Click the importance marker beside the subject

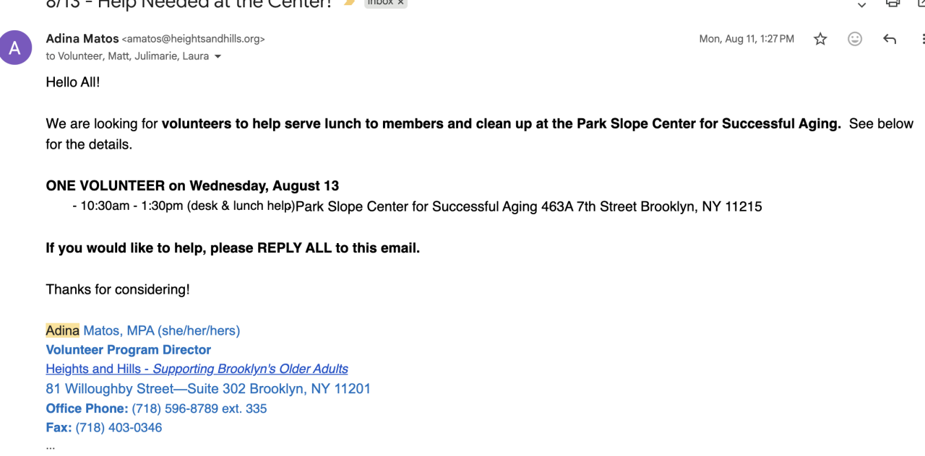coord(350,3)
